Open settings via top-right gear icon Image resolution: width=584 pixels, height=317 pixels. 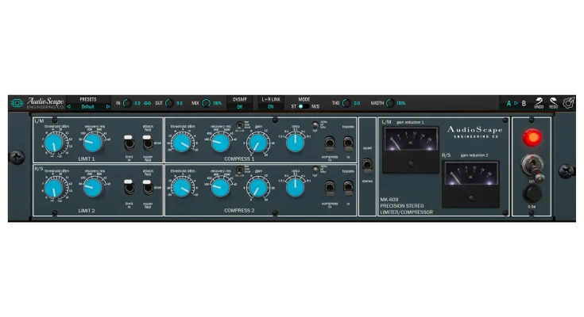(x=569, y=103)
